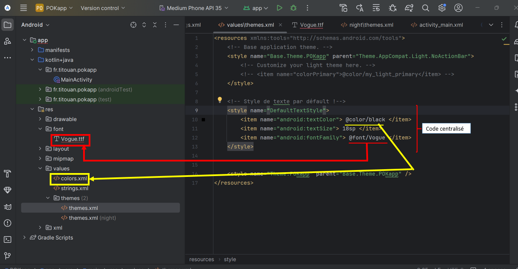Switch to the Vogue.ttf editor tab
The width and height of the screenshot is (518, 269).
[308, 25]
